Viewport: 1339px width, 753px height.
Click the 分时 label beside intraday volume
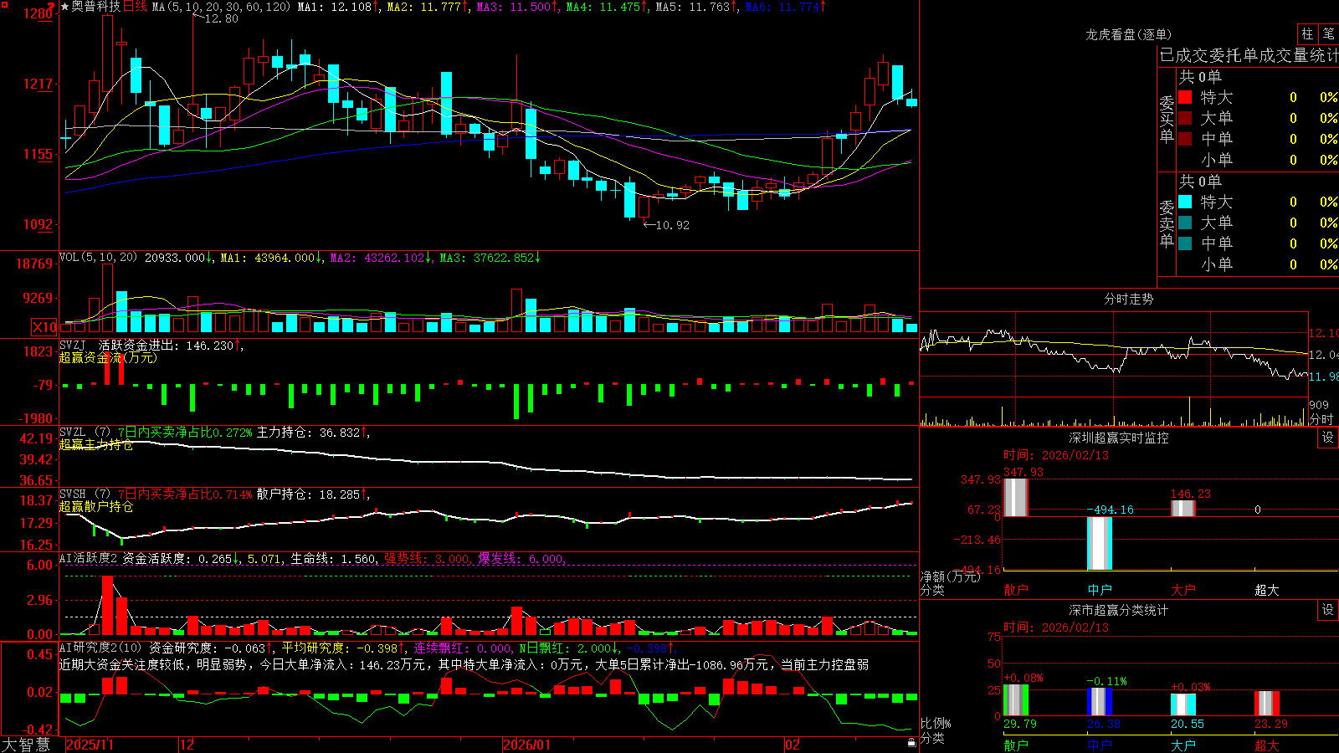[1321, 418]
